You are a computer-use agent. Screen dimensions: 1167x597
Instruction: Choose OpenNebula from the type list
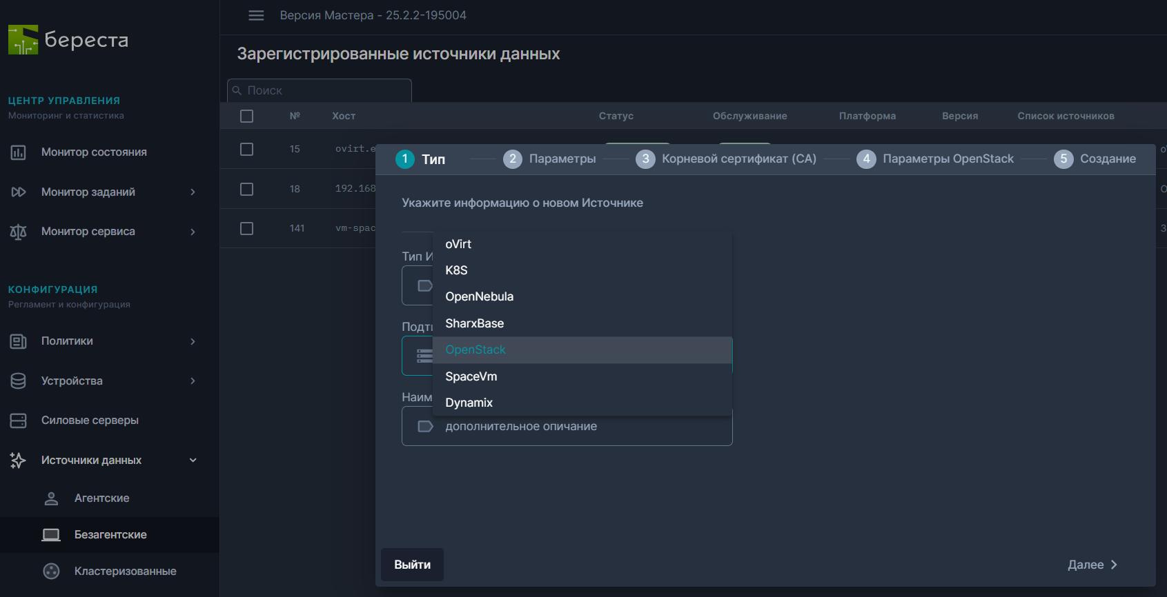tap(479, 297)
